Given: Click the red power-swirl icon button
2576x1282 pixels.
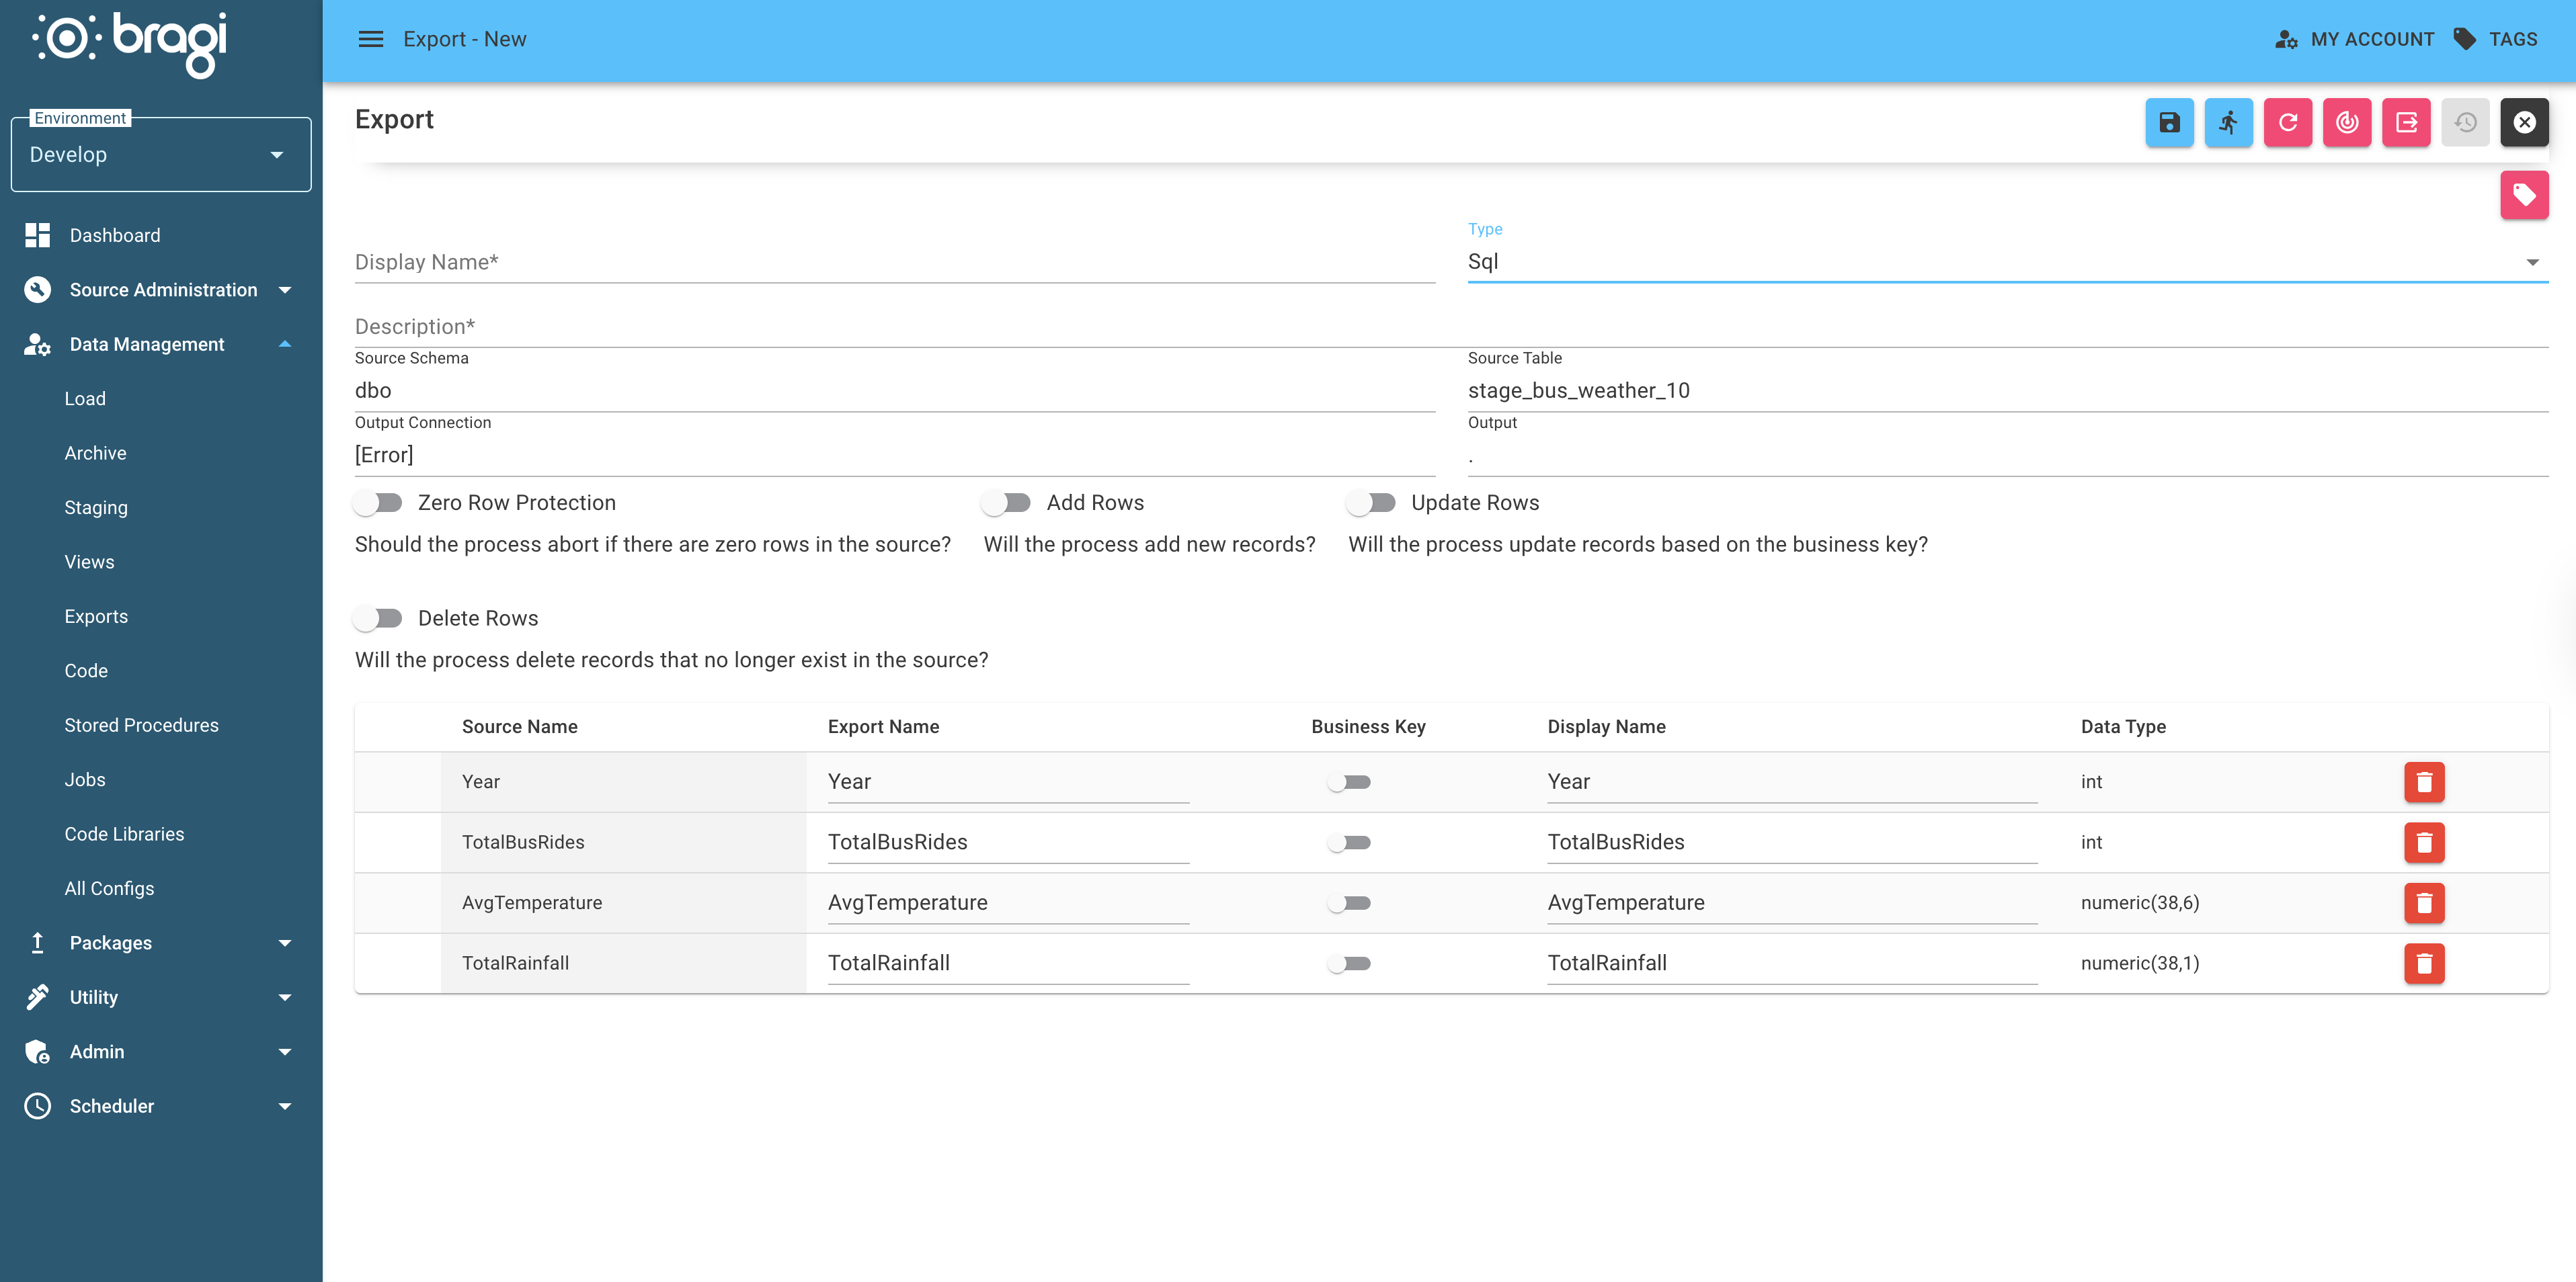Looking at the screenshot, I should coord(2346,122).
